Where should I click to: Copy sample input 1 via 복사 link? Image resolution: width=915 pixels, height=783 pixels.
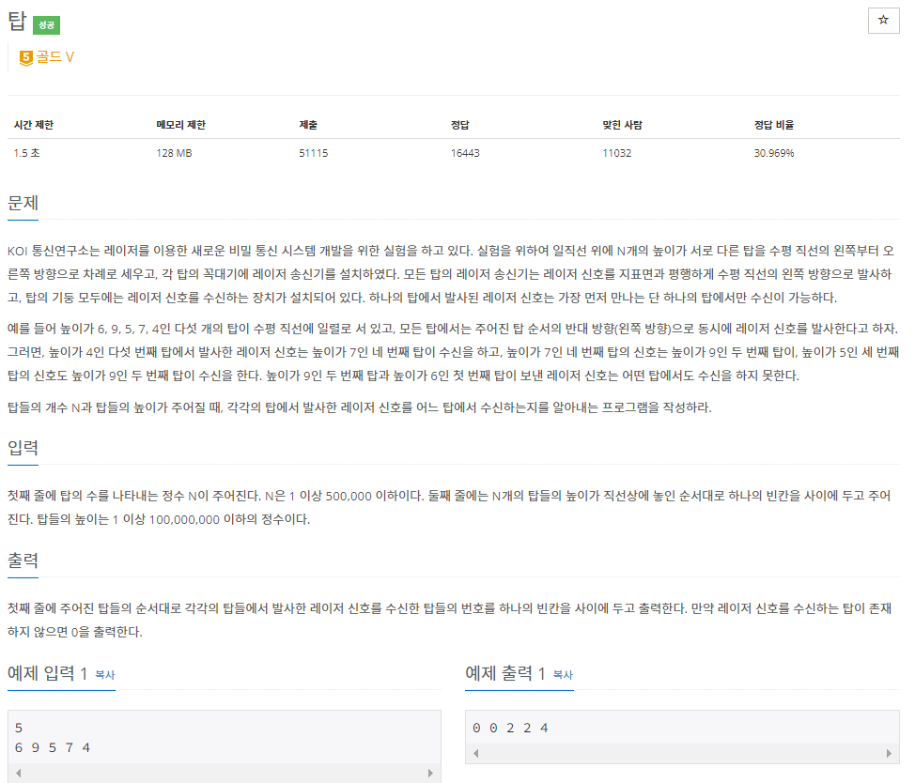coord(105,674)
